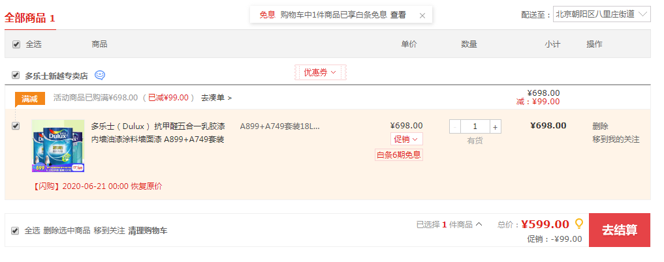Open the delivery address dropdown 北京朝阳区八里庄街道
The height and width of the screenshot is (262, 664).
(x=601, y=14)
